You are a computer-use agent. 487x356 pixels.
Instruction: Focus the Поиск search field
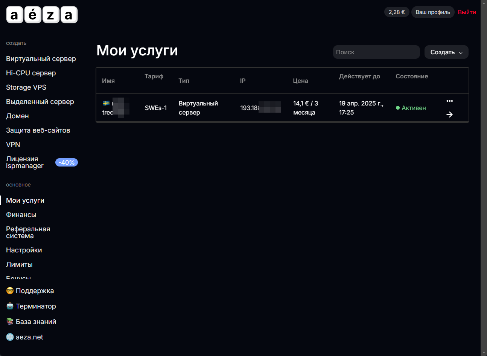point(376,52)
